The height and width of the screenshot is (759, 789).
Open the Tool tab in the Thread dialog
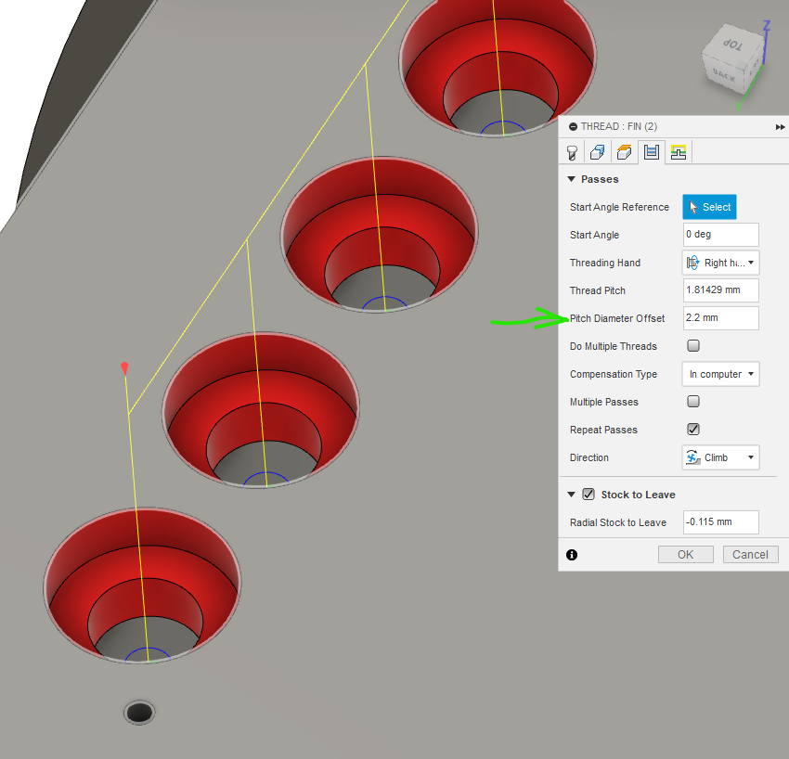click(572, 151)
